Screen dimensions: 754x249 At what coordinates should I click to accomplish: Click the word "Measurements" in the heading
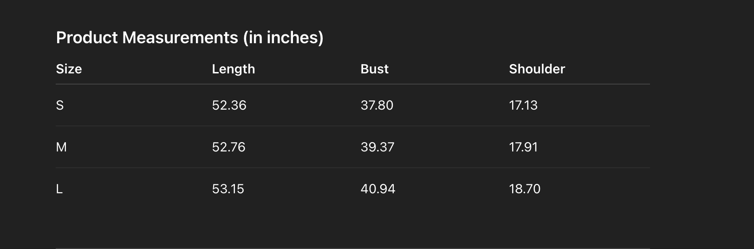tap(180, 38)
